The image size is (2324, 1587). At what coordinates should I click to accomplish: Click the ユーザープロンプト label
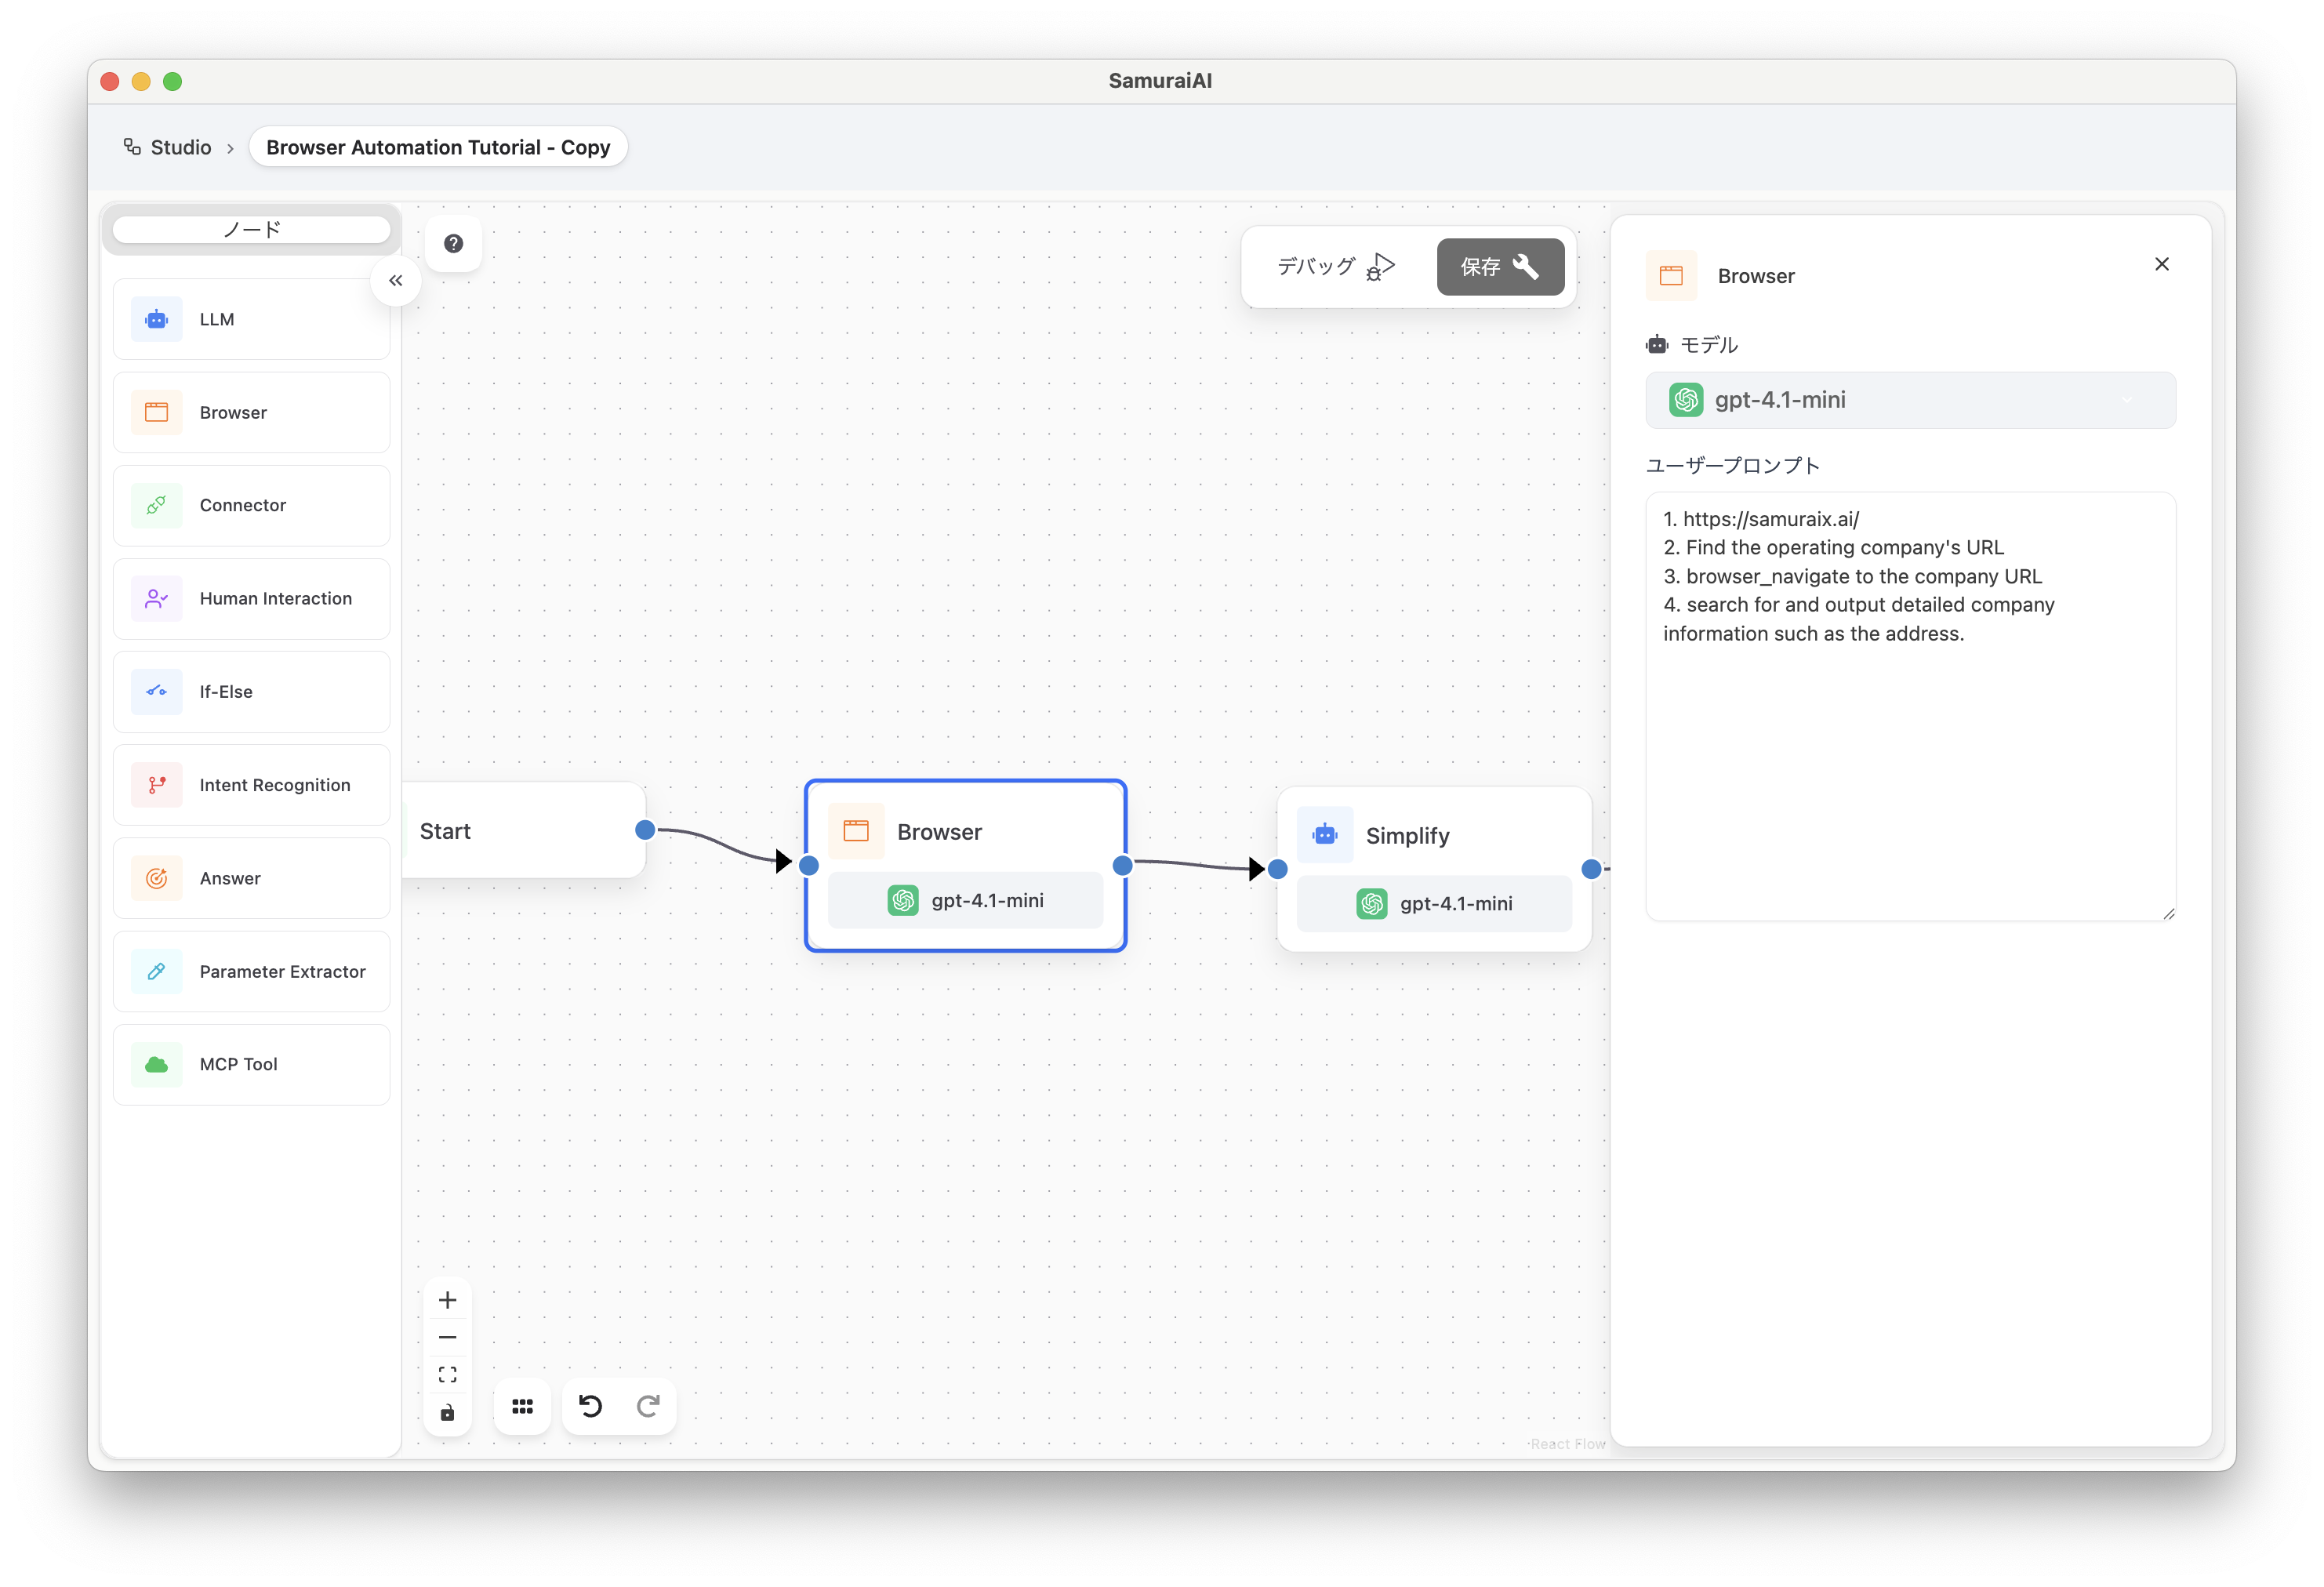click(x=1732, y=465)
